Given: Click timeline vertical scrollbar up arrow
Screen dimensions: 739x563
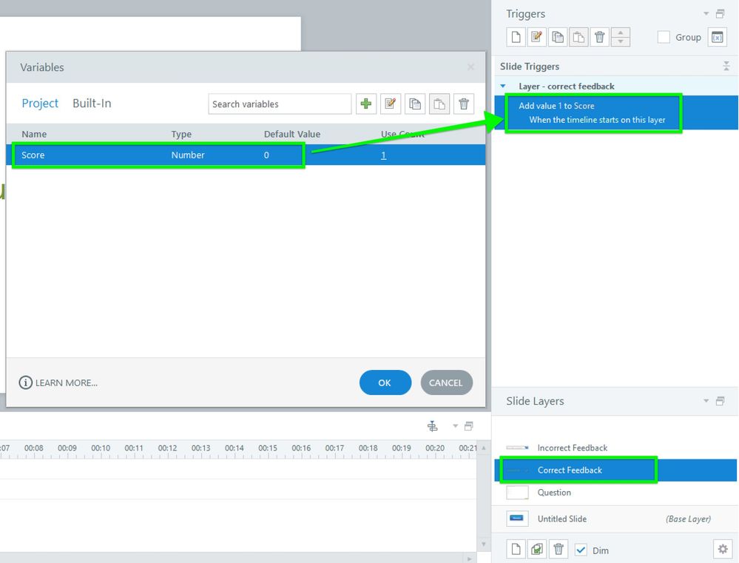Looking at the screenshot, I should coord(484,448).
